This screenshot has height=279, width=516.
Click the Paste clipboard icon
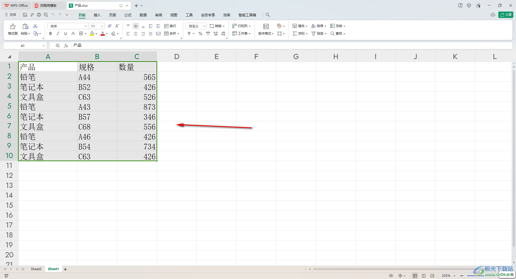[x=25, y=26]
